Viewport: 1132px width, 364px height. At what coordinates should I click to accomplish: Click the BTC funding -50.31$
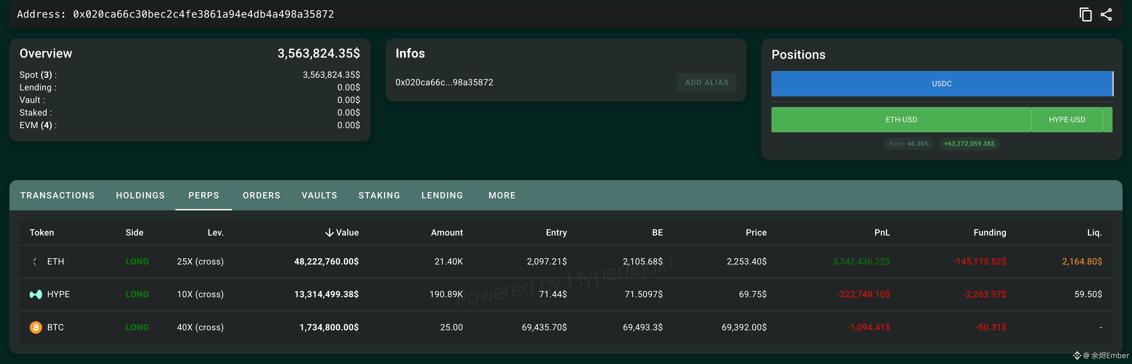click(x=990, y=327)
